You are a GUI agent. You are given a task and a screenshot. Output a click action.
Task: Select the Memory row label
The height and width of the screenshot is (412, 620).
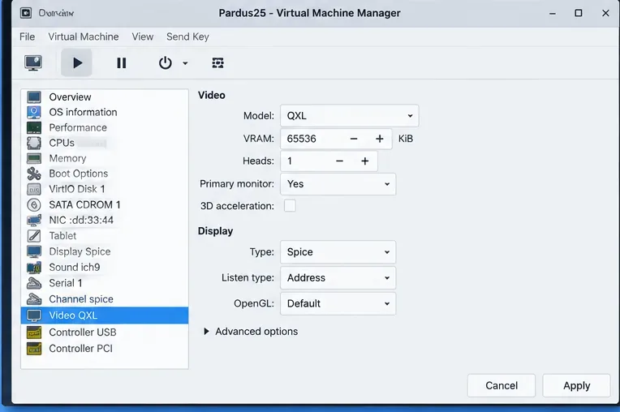point(67,158)
